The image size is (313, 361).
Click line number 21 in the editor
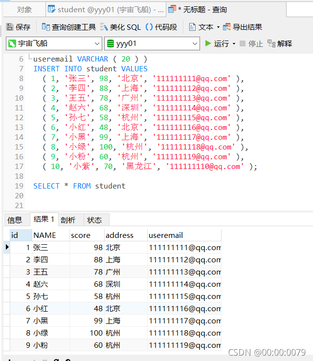pos(19,205)
